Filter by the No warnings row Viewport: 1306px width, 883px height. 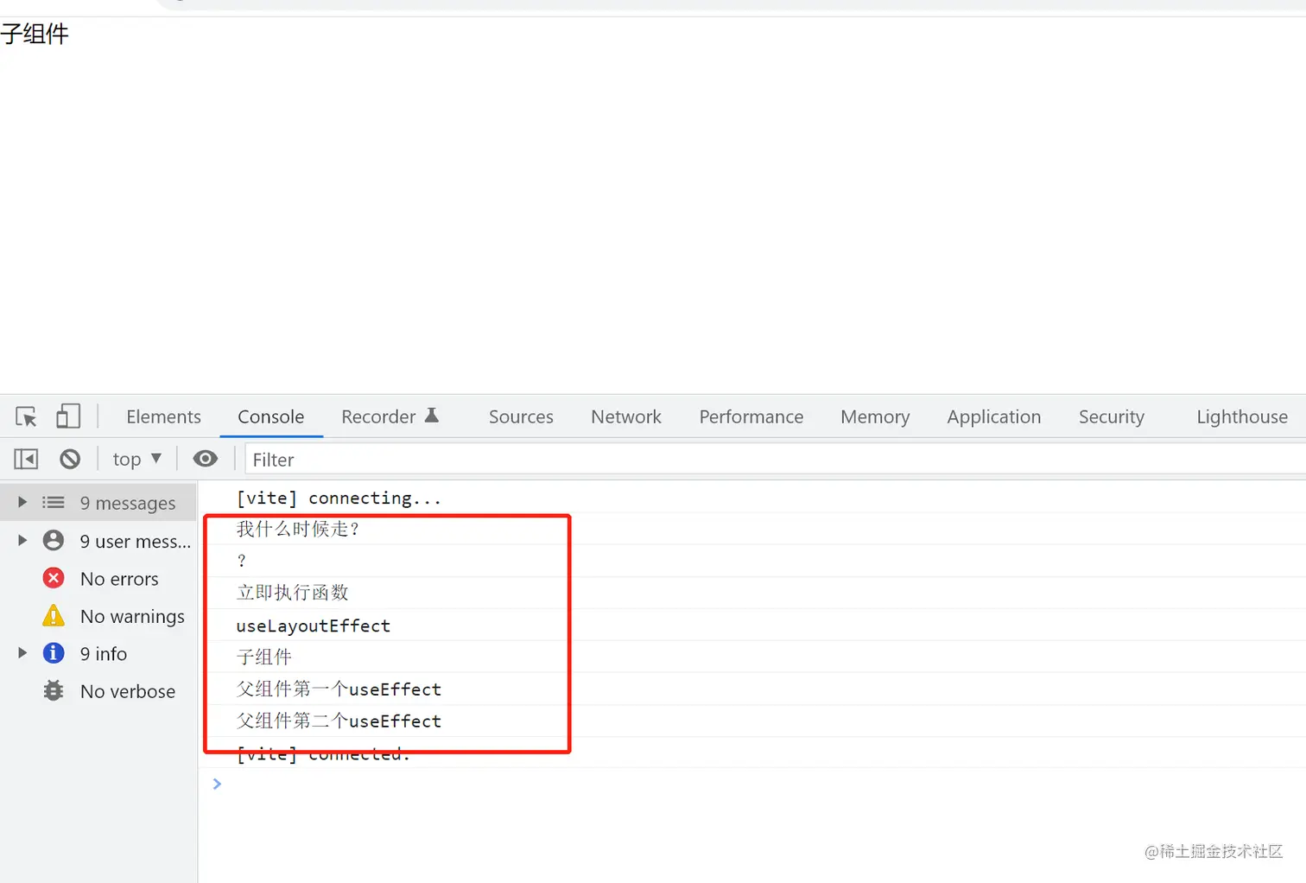[x=98, y=616]
